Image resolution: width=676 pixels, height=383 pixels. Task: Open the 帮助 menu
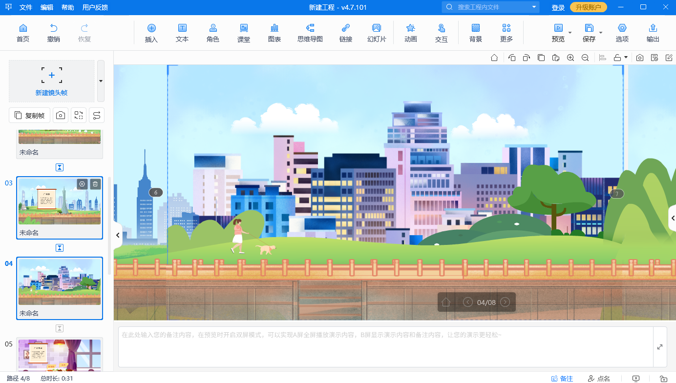point(68,7)
